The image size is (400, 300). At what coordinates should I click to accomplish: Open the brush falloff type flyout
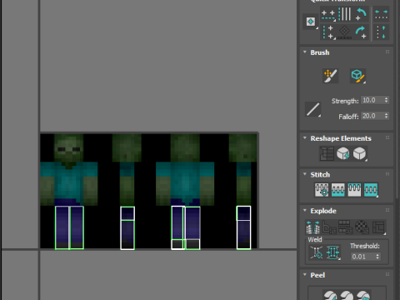313,109
